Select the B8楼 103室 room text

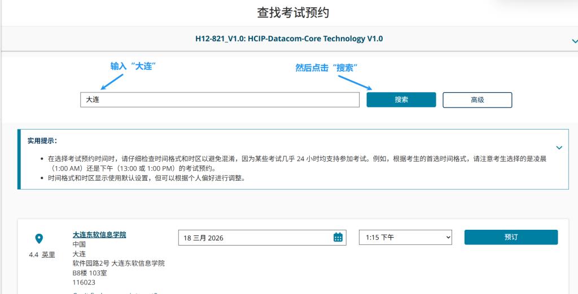[x=90, y=273]
